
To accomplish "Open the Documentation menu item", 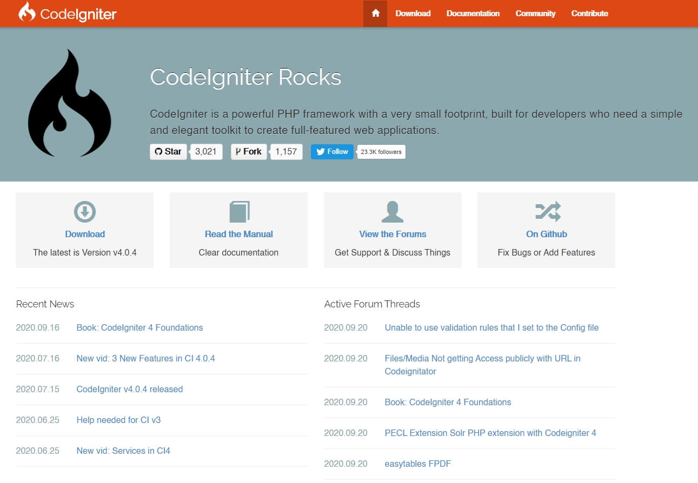I will pos(473,14).
